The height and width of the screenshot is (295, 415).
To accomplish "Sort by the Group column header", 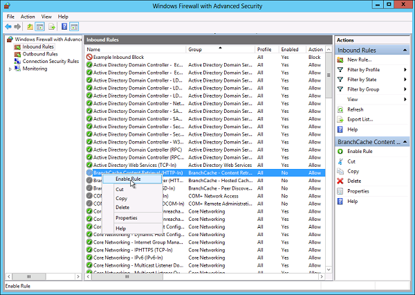I will coord(221,50).
